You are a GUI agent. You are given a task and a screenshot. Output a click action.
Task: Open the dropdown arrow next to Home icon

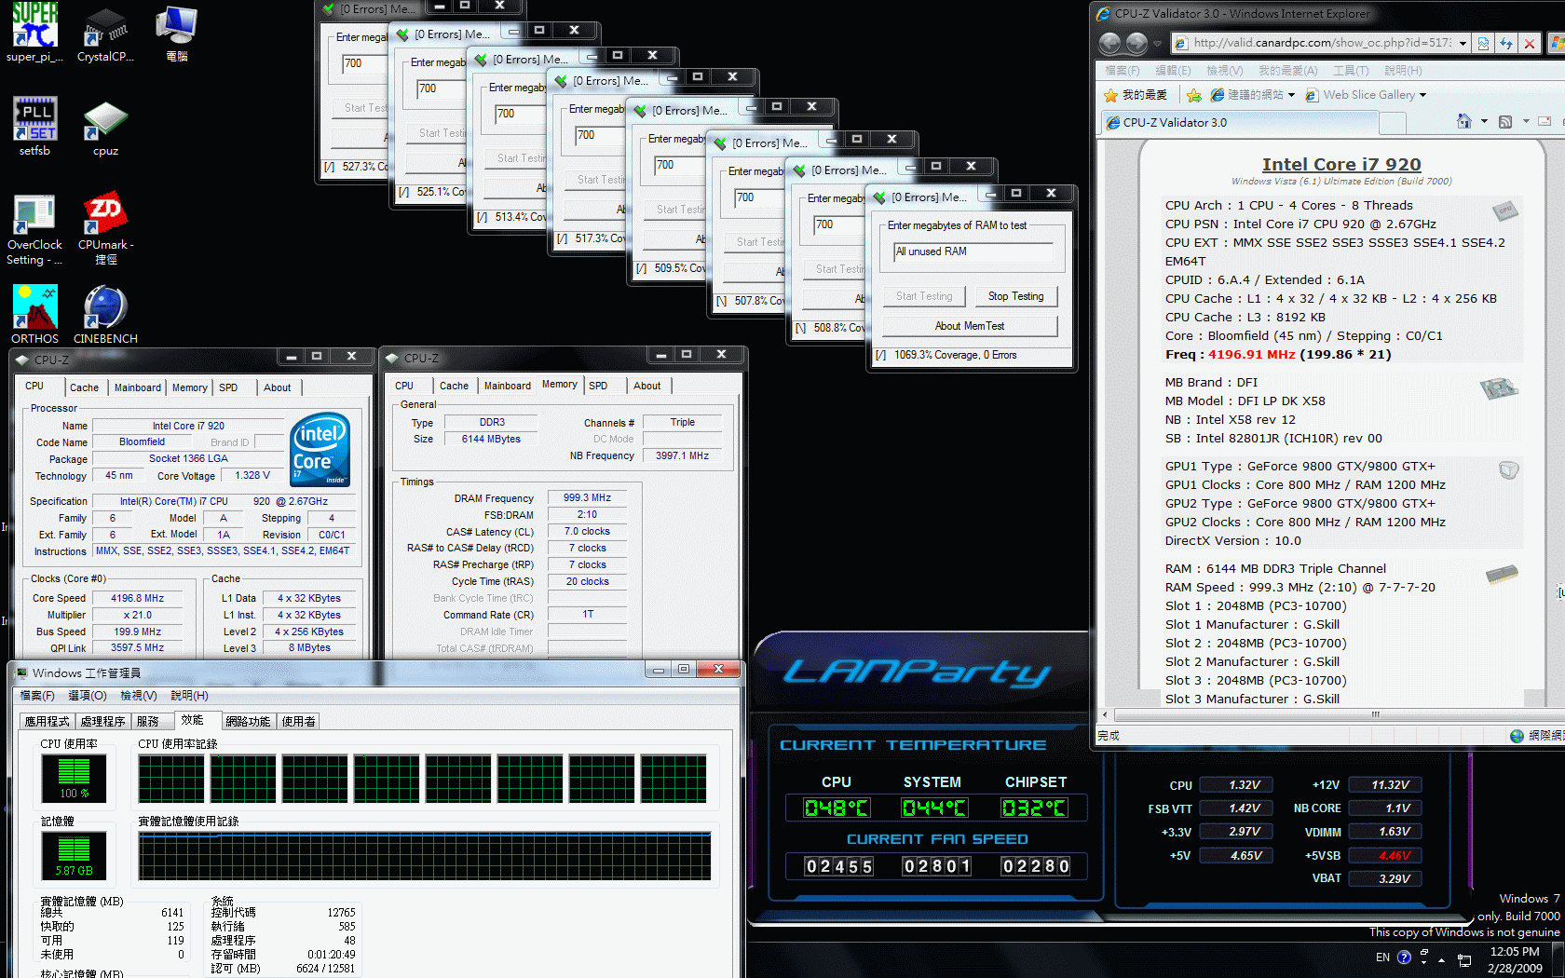tap(1484, 121)
